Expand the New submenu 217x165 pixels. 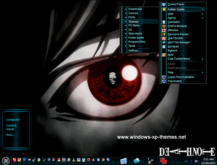point(203,72)
